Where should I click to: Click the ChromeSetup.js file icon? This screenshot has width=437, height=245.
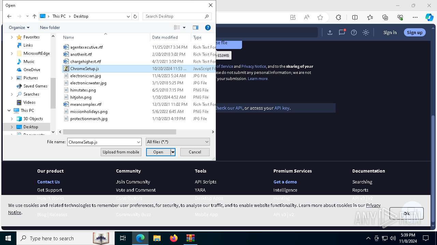tap(66, 69)
